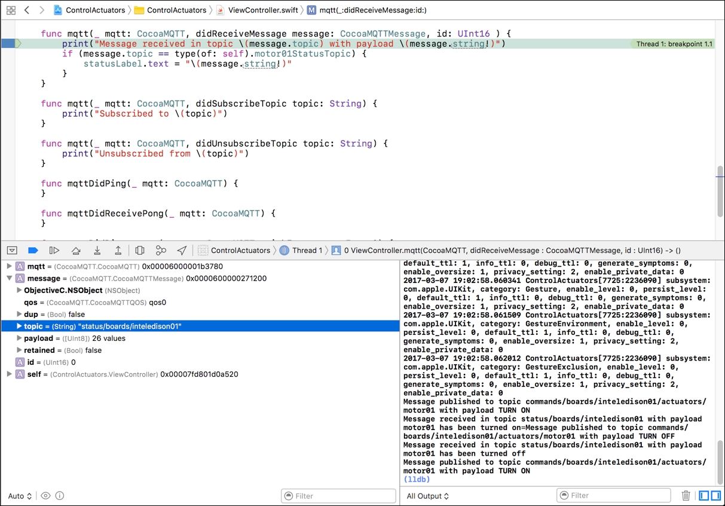Click the (lldb) console prompt
This screenshot has width=725, height=506.
[417, 479]
